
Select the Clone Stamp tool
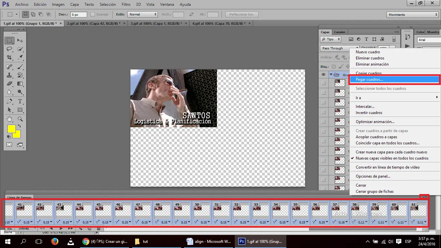(10, 75)
